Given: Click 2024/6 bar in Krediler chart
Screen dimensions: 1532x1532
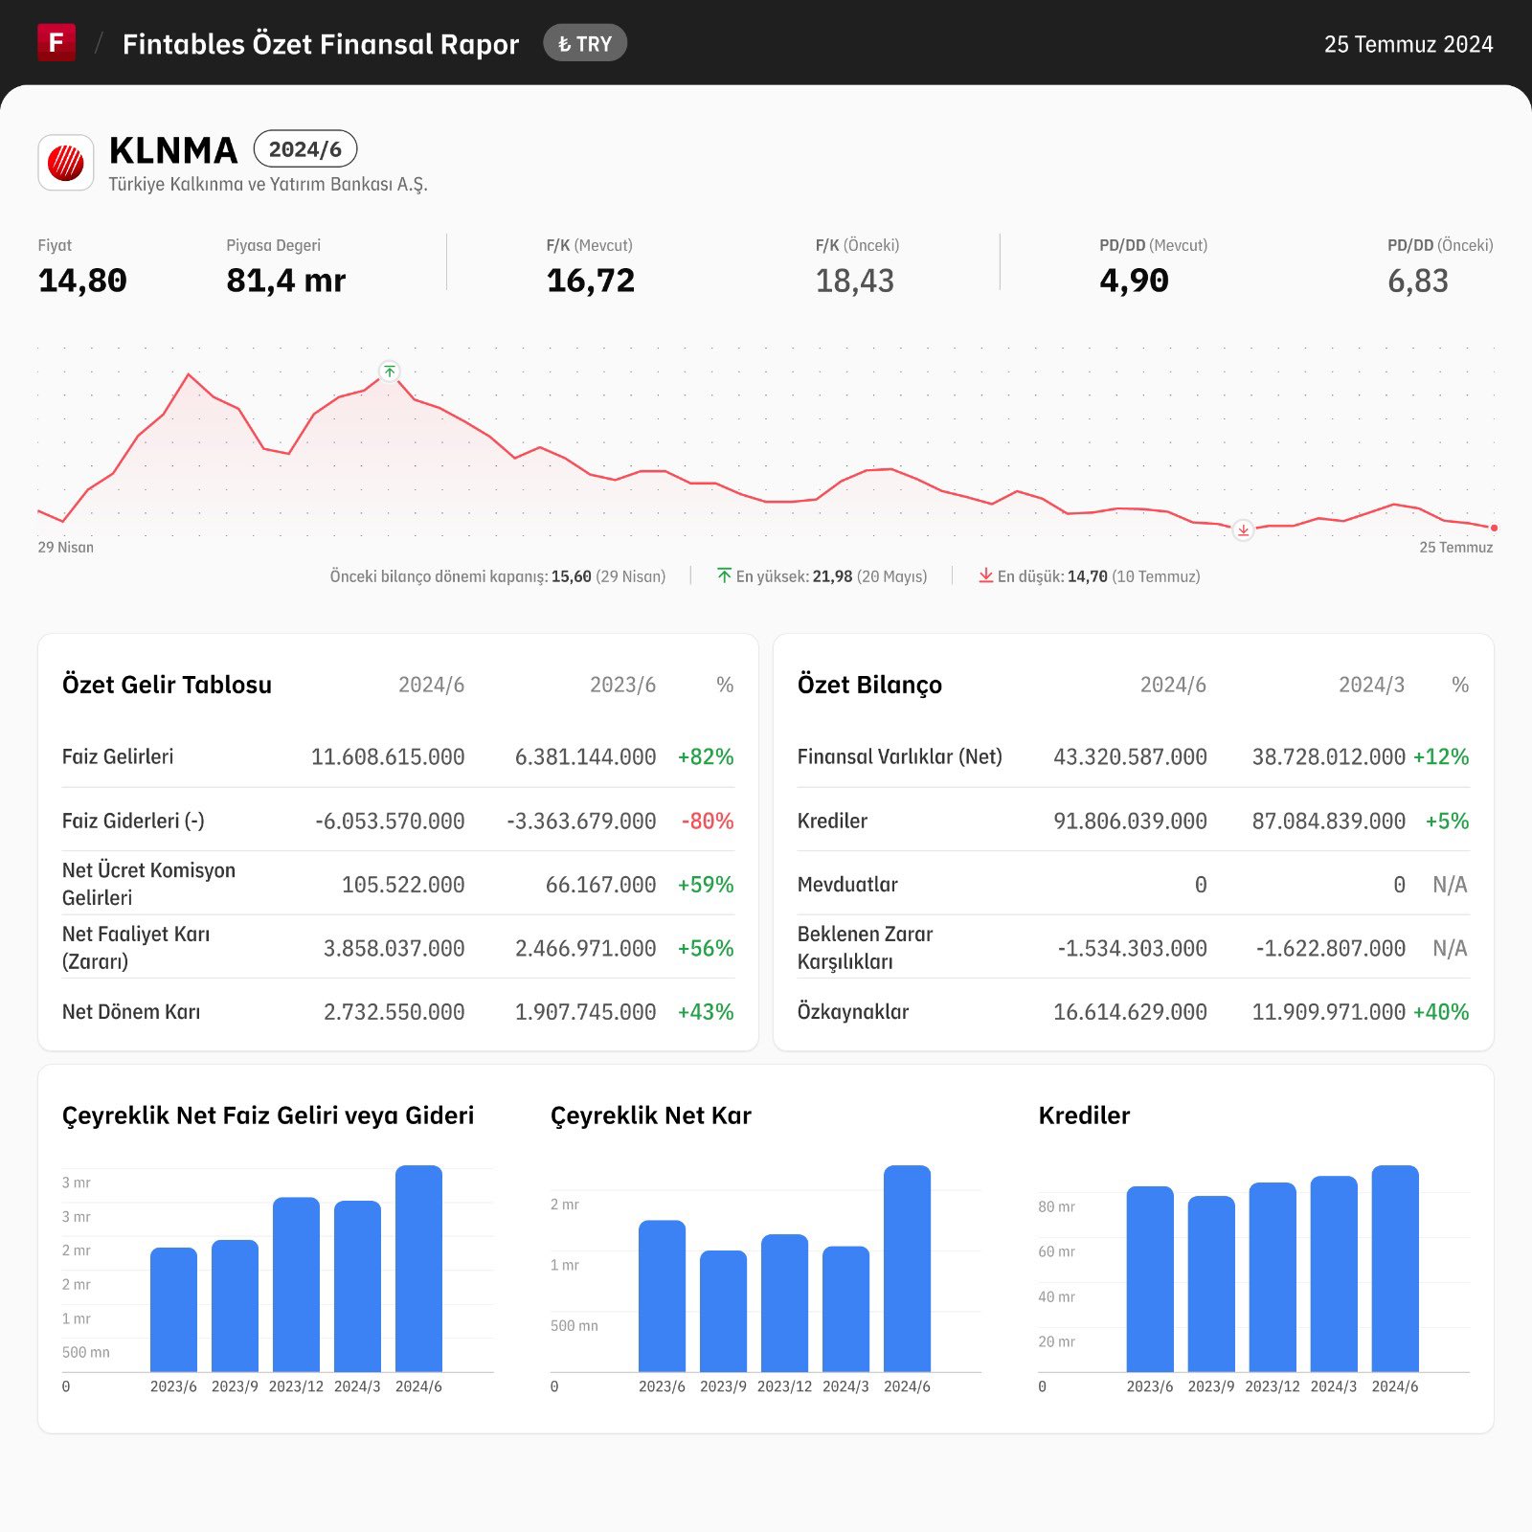Looking at the screenshot, I should click(1395, 1269).
